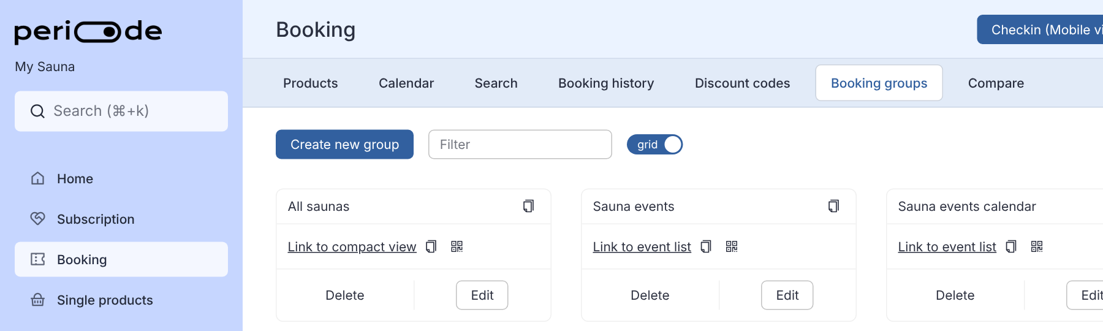Open Single products in the sidebar
The height and width of the screenshot is (331, 1103).
[121, 300]
